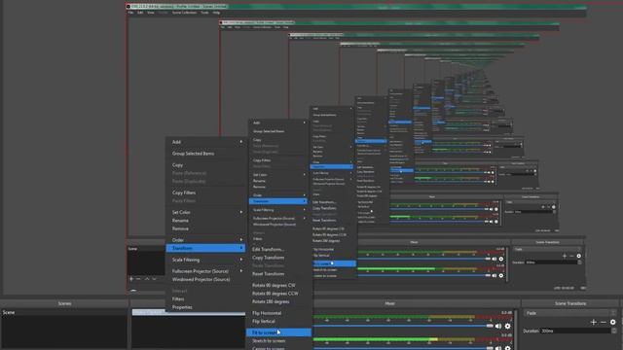The height and width of the screenshot is (350, 623).
Task: Click the Scenes panel header
Action: (x=64, y=303)
